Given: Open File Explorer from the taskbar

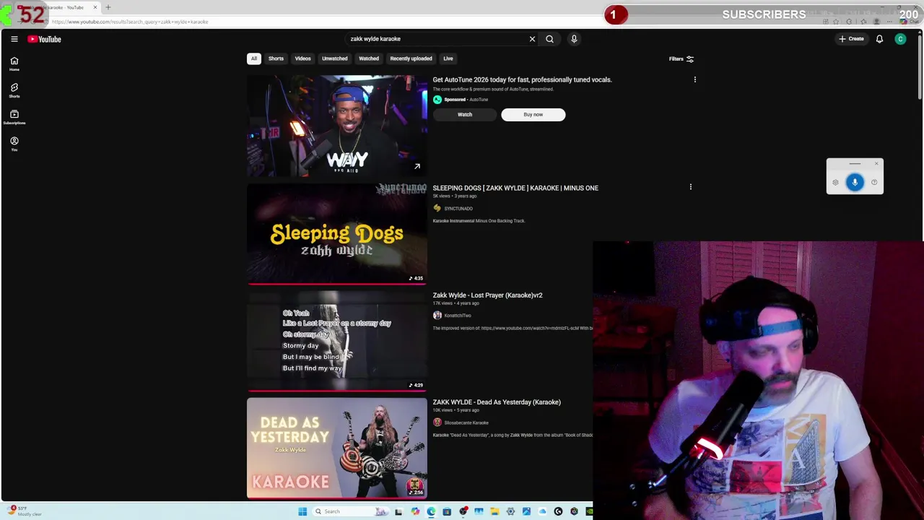Looking at the screenshot, I should 494,511.
